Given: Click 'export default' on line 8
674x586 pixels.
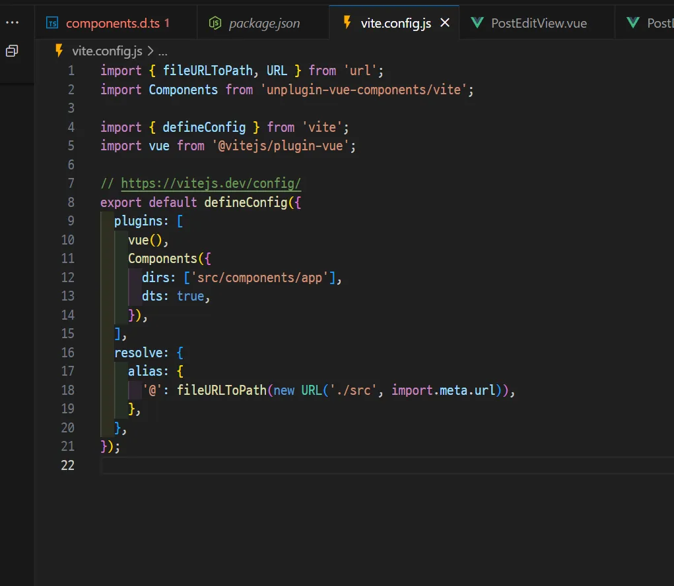Looking at the screenshot, I should pos(149,202).
